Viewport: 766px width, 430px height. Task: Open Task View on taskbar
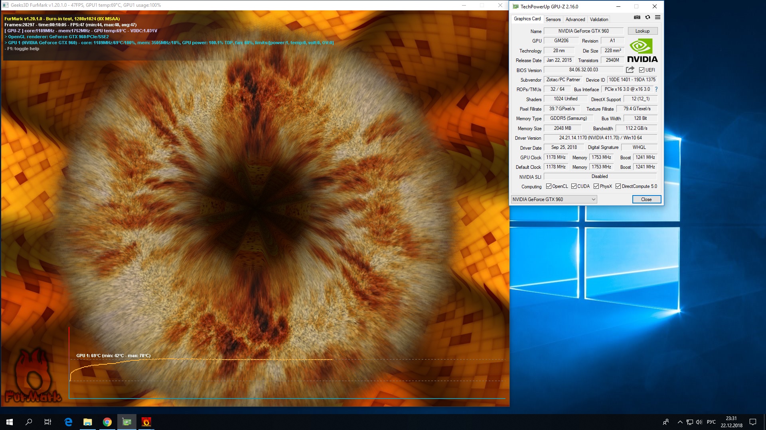48,422
